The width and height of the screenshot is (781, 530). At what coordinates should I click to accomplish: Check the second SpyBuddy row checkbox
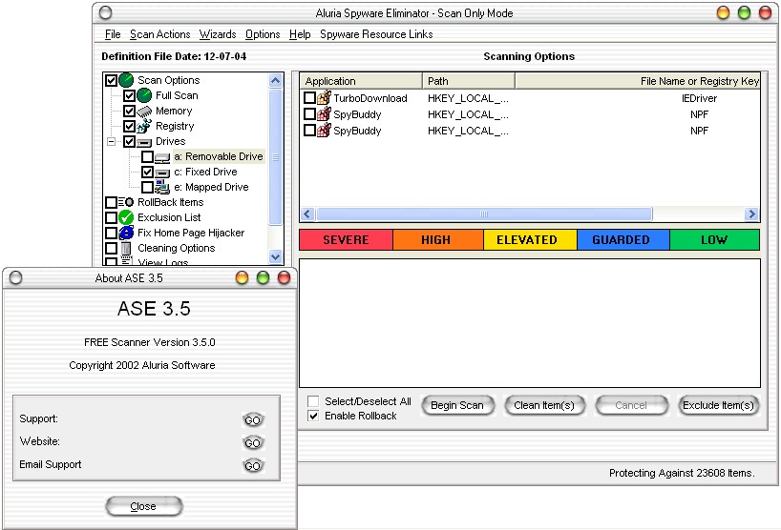309,131
